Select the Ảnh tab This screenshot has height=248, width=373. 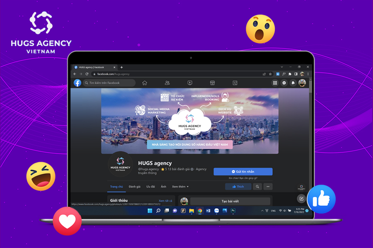click(163, 187)
